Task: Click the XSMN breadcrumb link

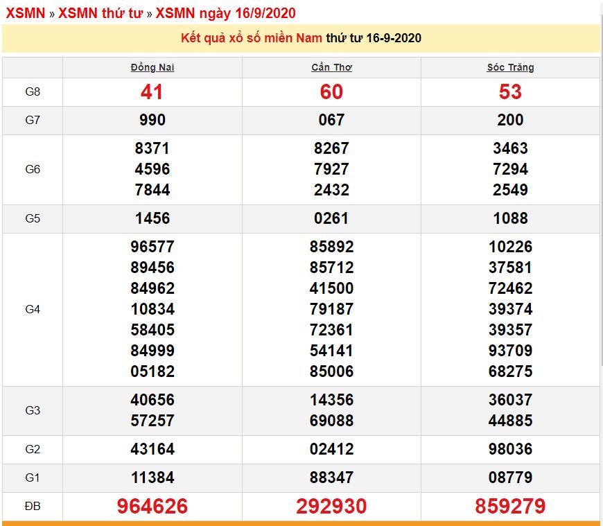Action: point(25,13)
